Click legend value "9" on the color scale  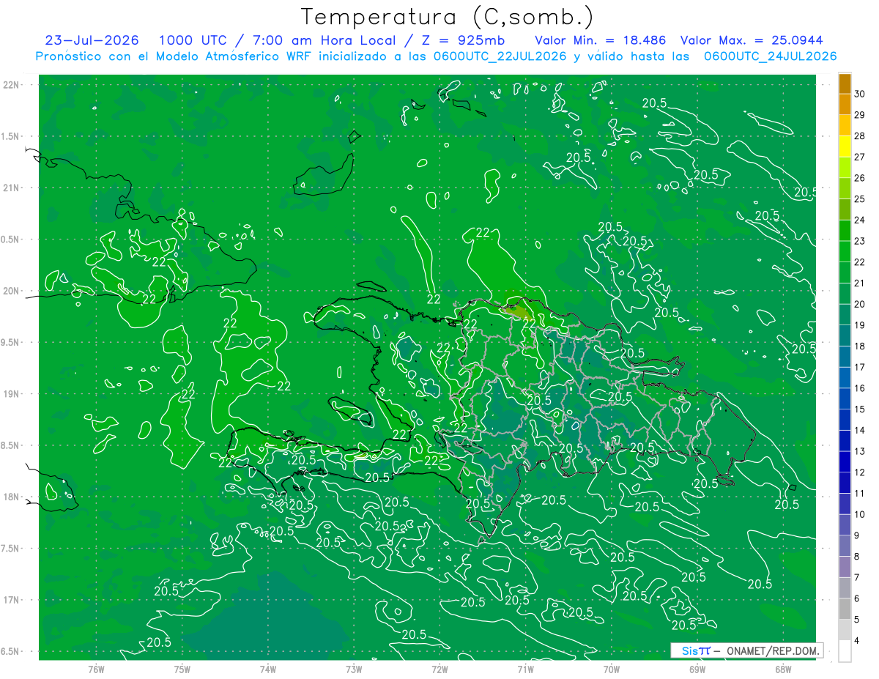[x=858, y=535]
